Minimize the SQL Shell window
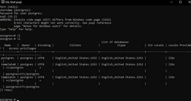Image resolution: width=191 pixels, height=101 pixels. click(172, 2)
